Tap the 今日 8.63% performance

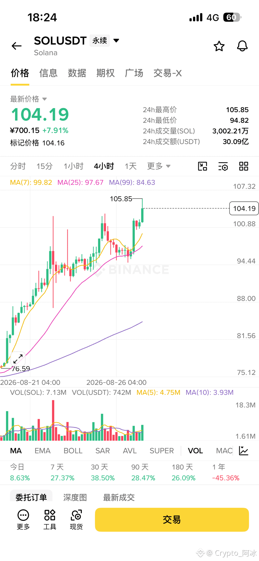tap(20, 473)
